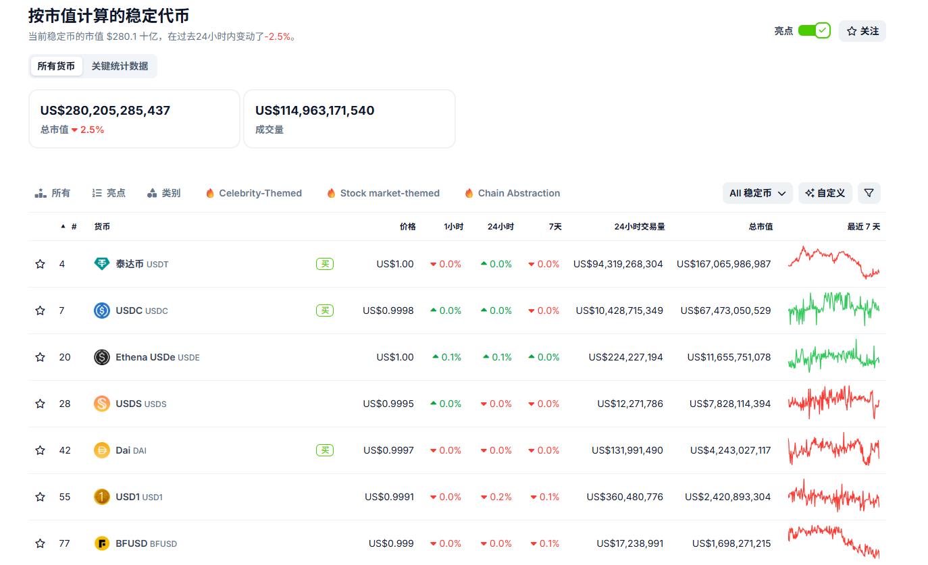Open the table filter funnel icon

point(869,193)
